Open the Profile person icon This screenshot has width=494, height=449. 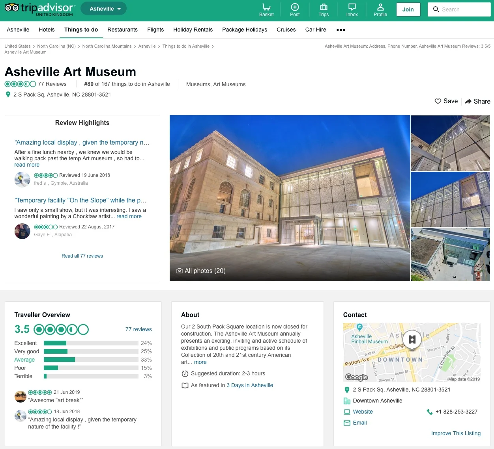point(380,7)
